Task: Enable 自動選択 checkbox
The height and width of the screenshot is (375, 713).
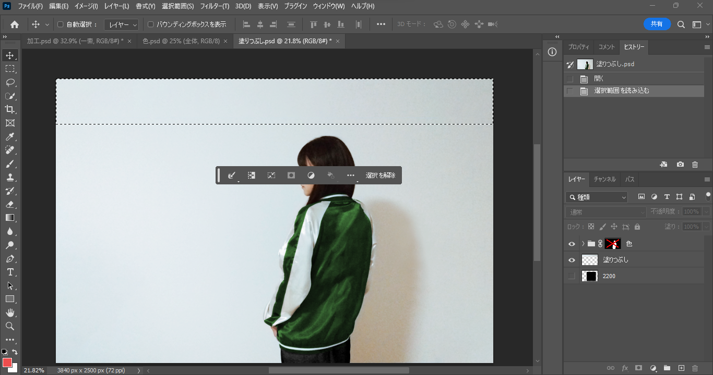Action: pyautogui.click(x=60, y=24)
